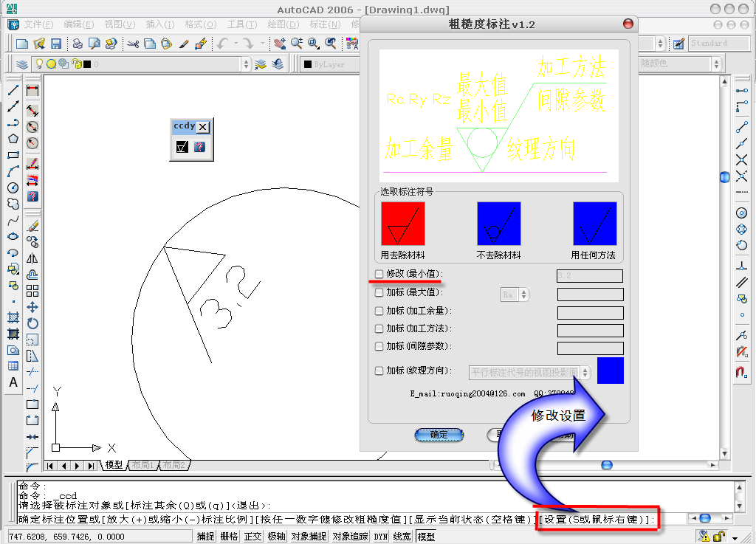The width and height of the screenshot is (756, 544).
Task: Click the Cut scissors icon
Action: [x=133, y=44]
